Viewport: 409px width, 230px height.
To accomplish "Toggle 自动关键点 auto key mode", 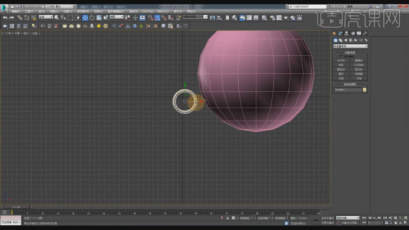I will point(327,218).
